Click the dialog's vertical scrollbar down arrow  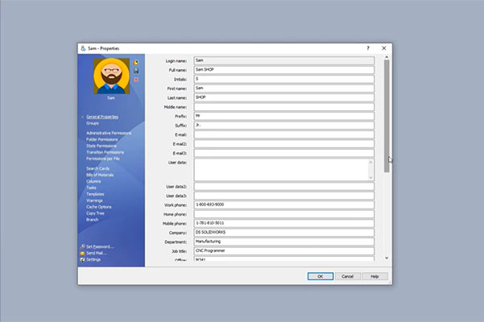[x=386, y=258]
